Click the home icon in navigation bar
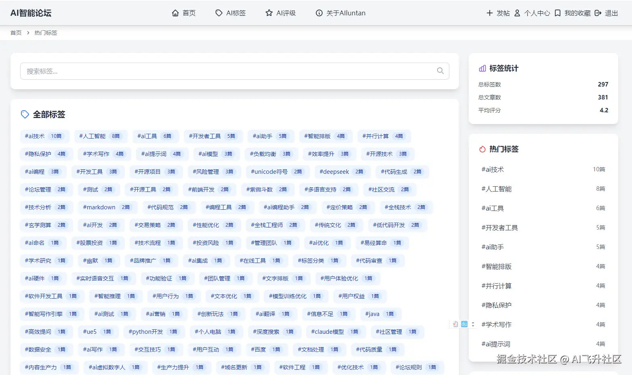Viewport: 632px width, 375px height. (x=175, y=13)
